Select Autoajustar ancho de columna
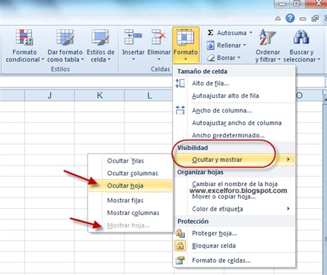The width and height of the screenshot is (327, 275). tap(234, 123)
